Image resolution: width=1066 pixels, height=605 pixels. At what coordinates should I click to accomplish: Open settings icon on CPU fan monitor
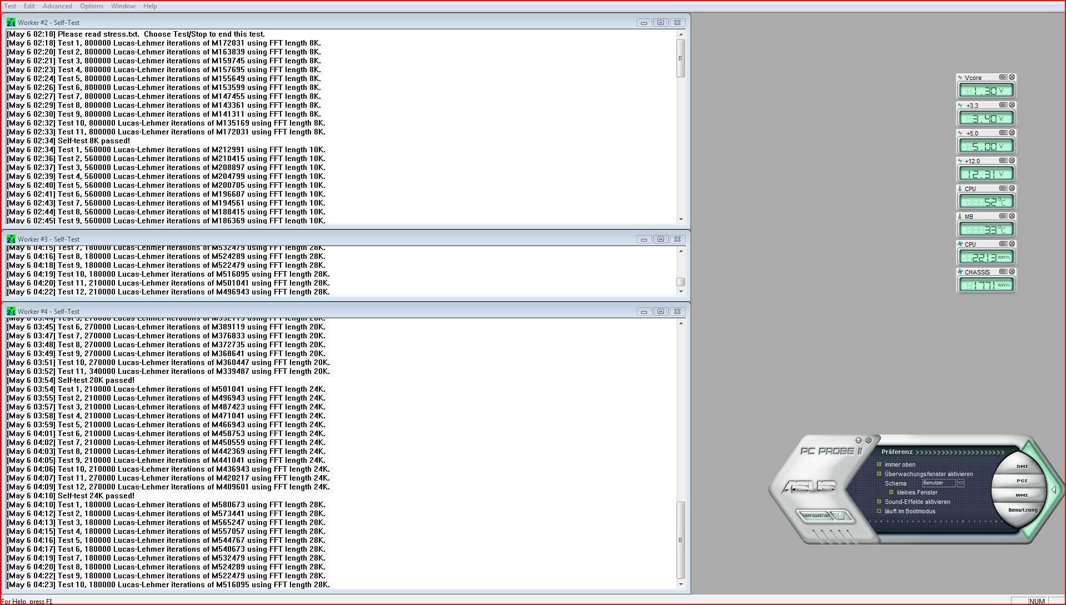[x=1003, y=244]
